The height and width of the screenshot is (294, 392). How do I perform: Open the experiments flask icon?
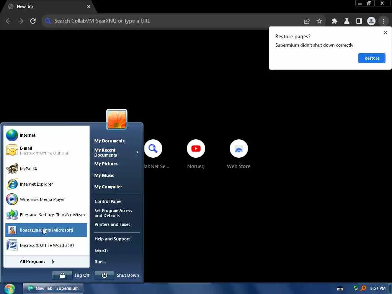346,21
